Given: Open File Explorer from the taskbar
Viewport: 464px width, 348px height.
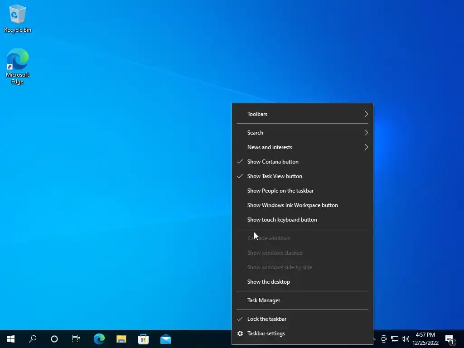Looking at the screenshot, I should (x=121, y=339).
